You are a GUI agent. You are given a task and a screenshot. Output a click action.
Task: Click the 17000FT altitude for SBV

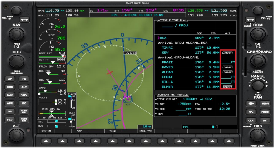click(x=228, y=53)
